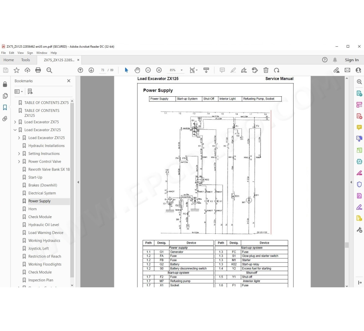Open the Window menu
364x331 pixels.
pos(42,53)
